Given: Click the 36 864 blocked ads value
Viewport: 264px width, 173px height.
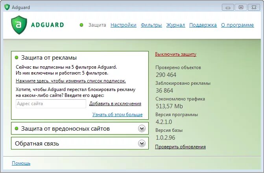Looking at the screenshot, I should [164, 91].
